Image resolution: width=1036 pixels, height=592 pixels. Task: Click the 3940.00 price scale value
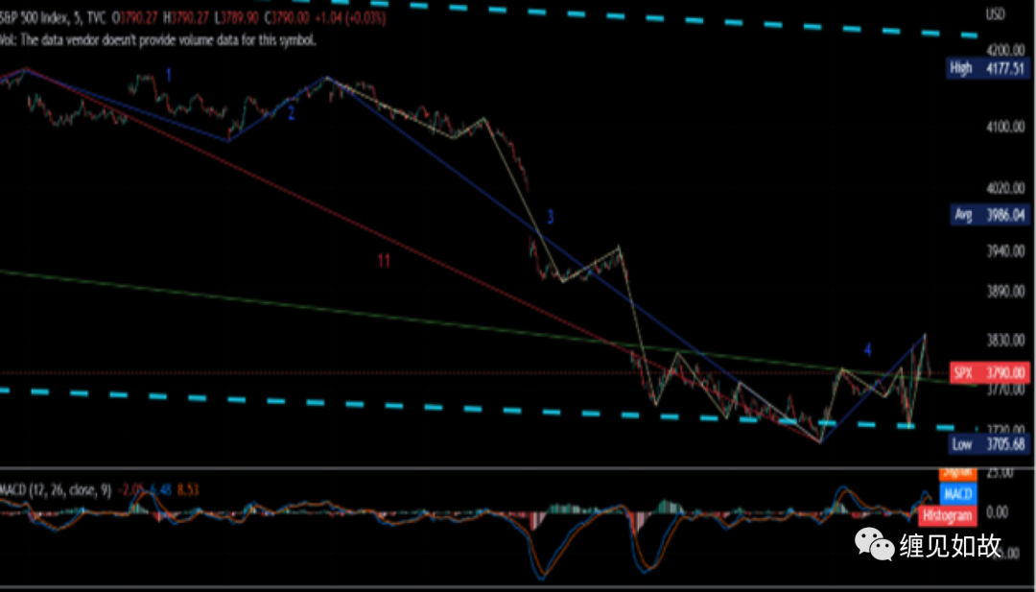[1007, 251]
